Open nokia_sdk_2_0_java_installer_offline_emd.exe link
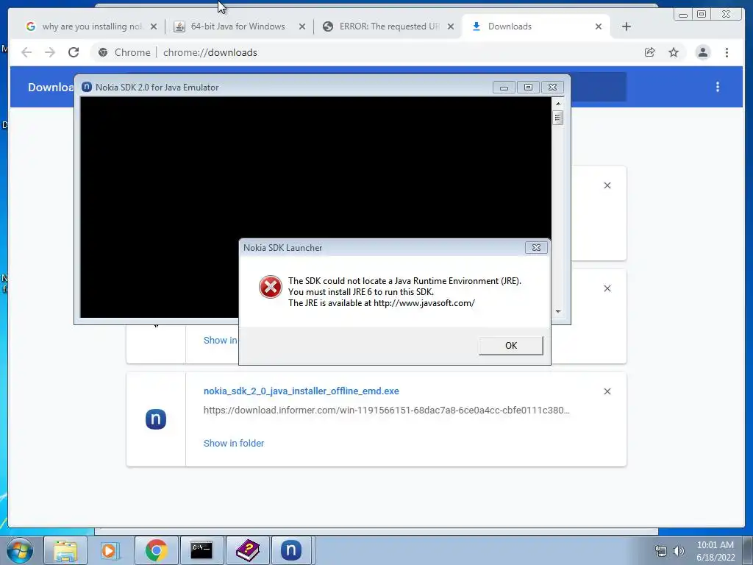The height and width of the screenshot is (565, 753). tap(301, 391)
